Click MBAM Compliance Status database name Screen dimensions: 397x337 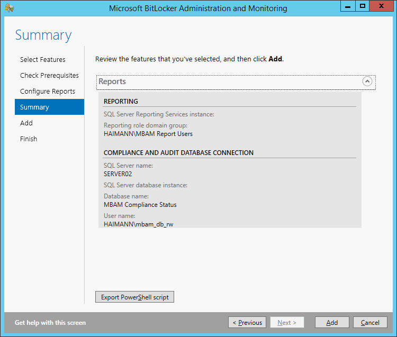[140, 205]
